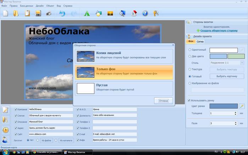Click the save diskette icon in toolbar
The height and width of the screenshot is (155, 248).
click(38, 14)
